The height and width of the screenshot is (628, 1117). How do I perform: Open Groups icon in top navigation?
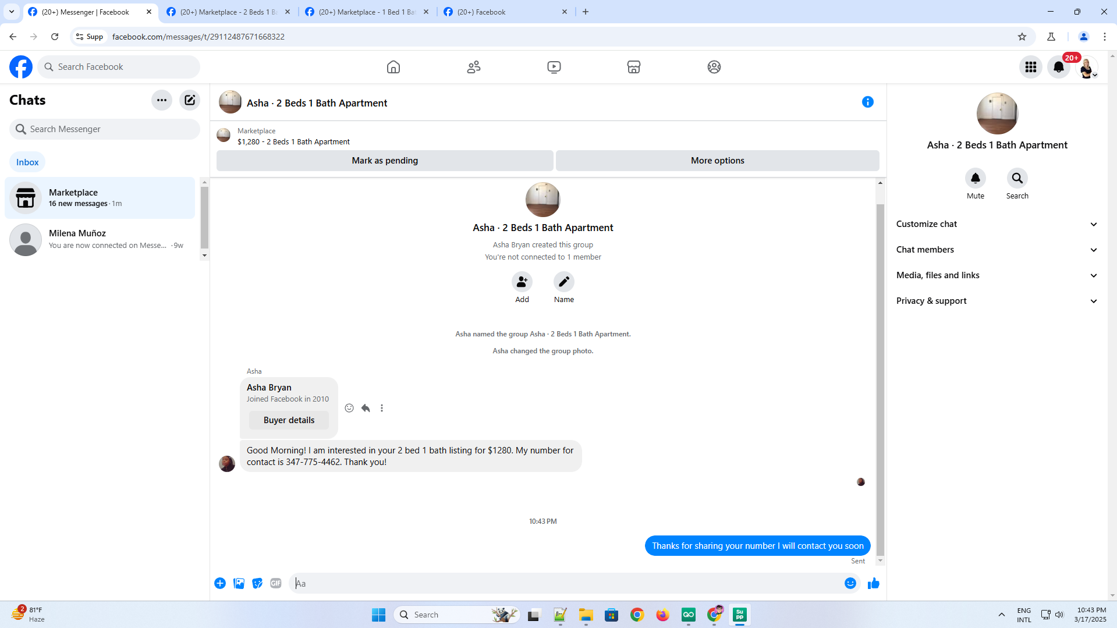coord(714,67)
